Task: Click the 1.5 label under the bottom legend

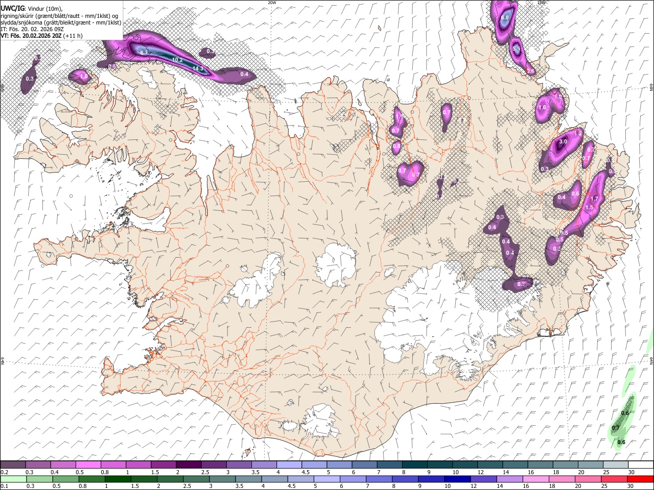Action: pyautogui.click(x=135, y=486)
